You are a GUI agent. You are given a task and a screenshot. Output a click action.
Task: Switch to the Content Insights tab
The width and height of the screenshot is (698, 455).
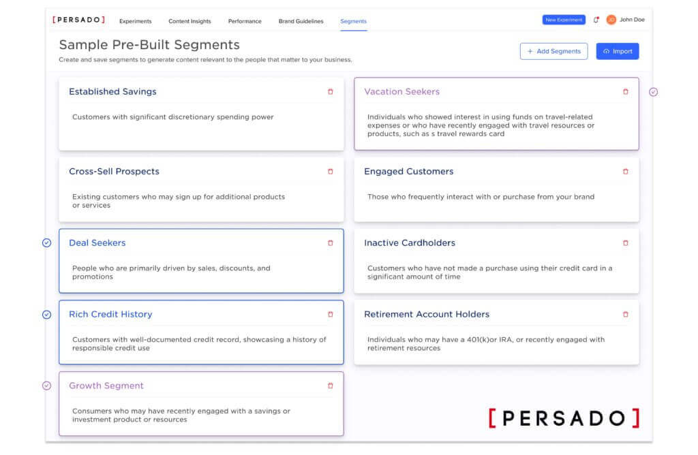point(189,21)
